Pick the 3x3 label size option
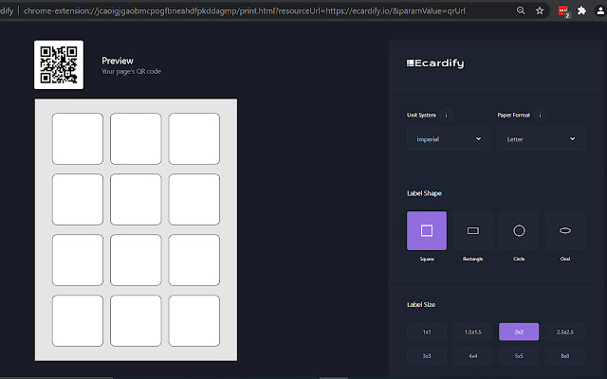Screen dimensions: 607x379 point(427,356)
